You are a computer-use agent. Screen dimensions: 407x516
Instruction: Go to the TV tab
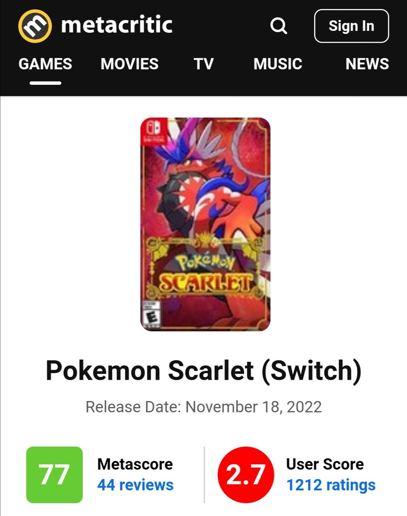[x=203, y=64]
